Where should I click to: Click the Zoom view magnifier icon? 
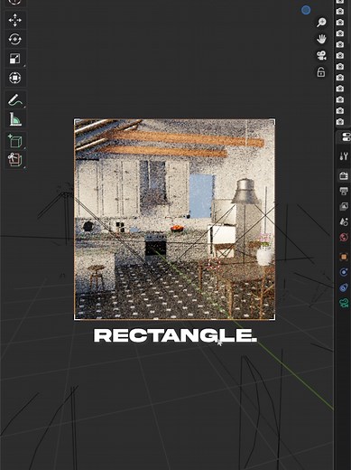321,23
